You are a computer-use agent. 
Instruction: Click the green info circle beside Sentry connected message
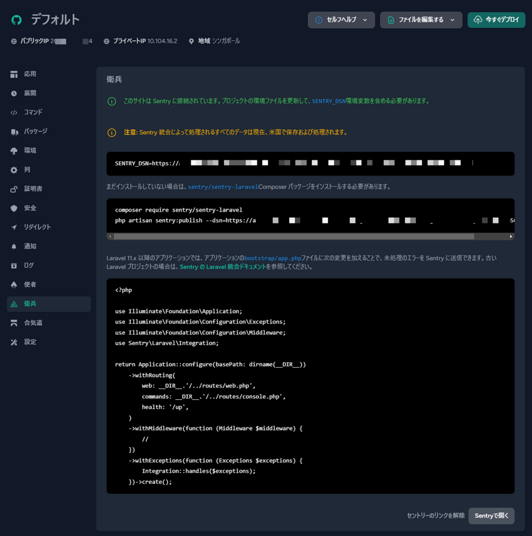112,101
